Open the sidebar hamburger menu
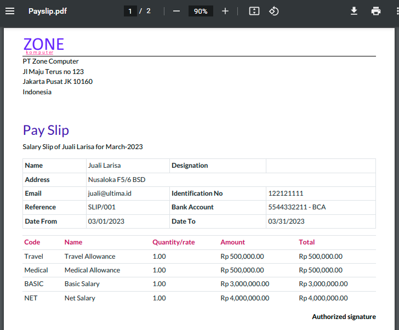Screen dimensions: 399x330 pos(10,11)
